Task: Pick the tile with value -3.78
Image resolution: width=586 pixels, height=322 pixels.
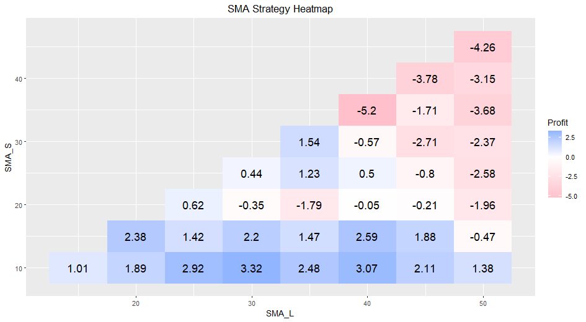Action: tap(425, 79)
